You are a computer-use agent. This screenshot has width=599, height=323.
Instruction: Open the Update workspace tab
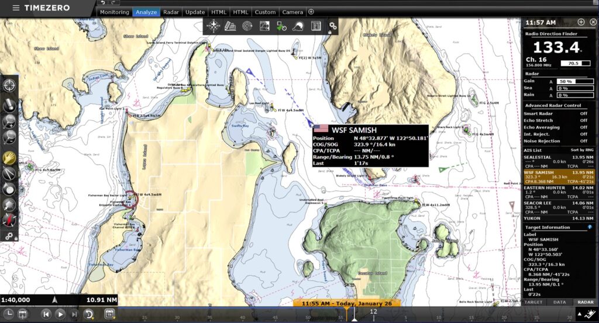[x=195, y=12]
